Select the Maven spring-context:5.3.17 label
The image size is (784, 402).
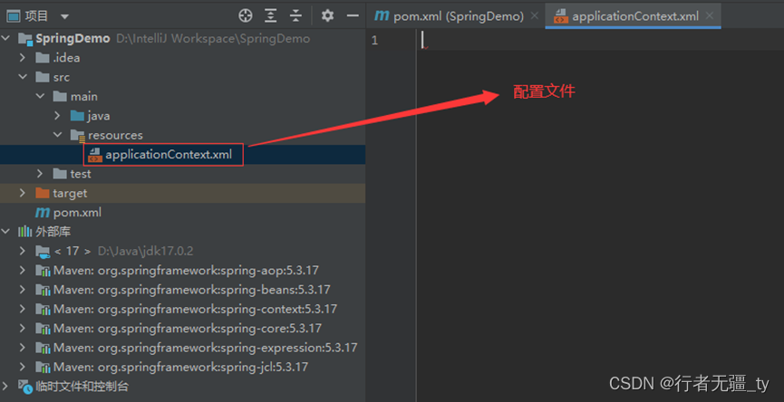click(196, 309)
